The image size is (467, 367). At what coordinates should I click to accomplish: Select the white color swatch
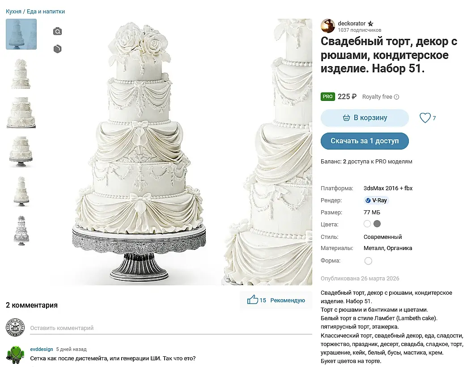(x=367, y=224)
